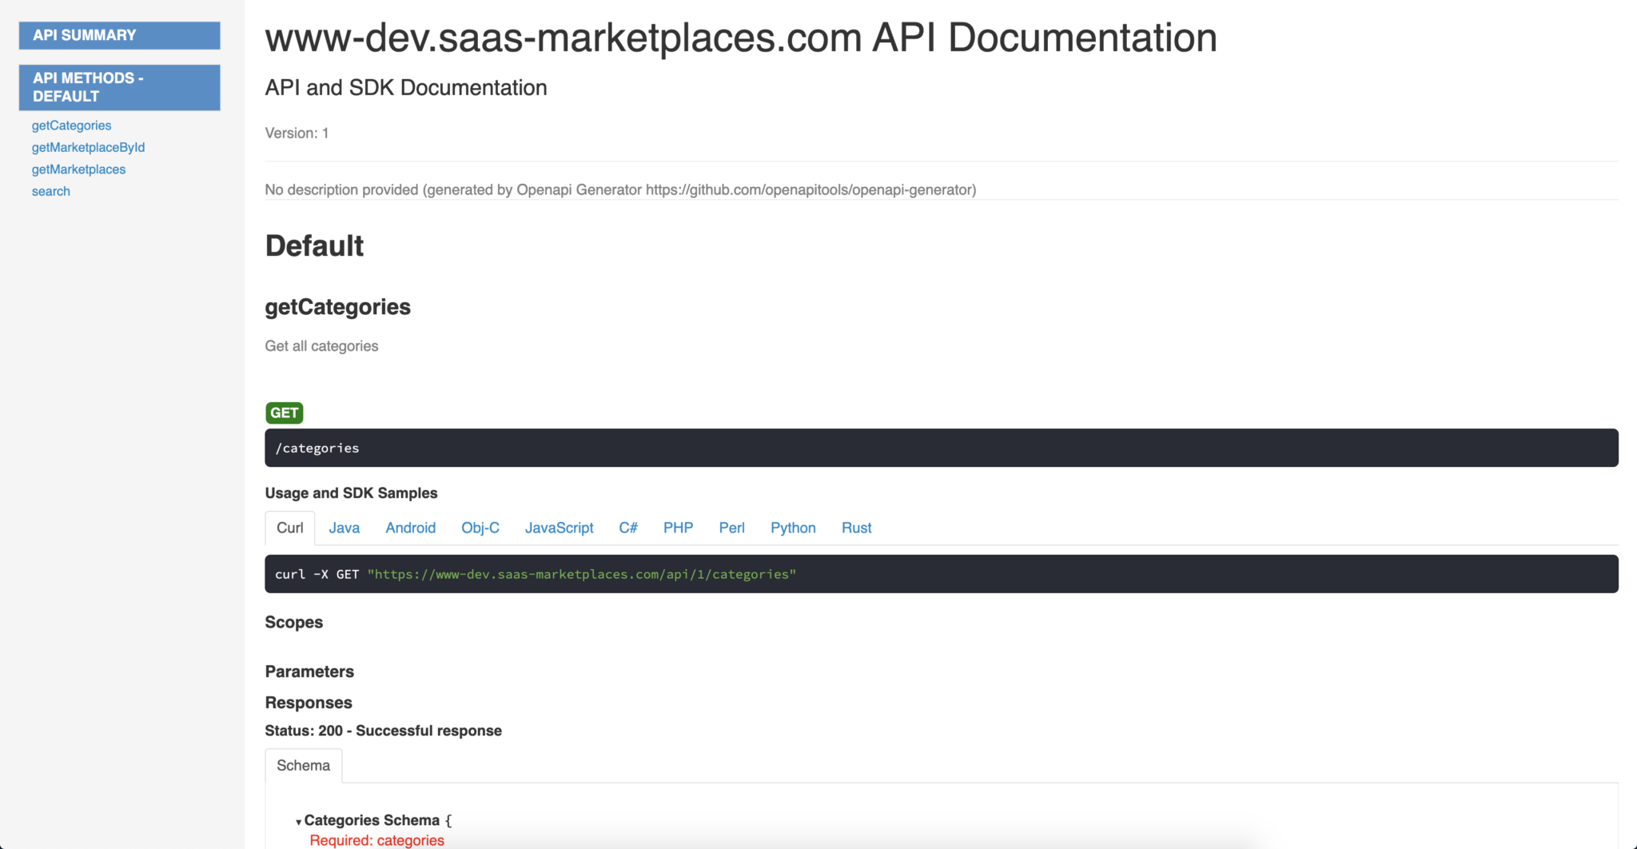The height and width of the screenshot is (849, 1637).
Task: Navigate to the getCategories section
Action: pos(71,126)
